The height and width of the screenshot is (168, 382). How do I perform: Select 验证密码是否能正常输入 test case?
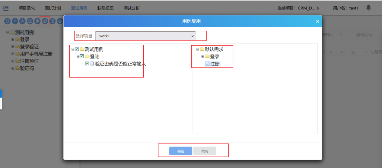point(120,64)
